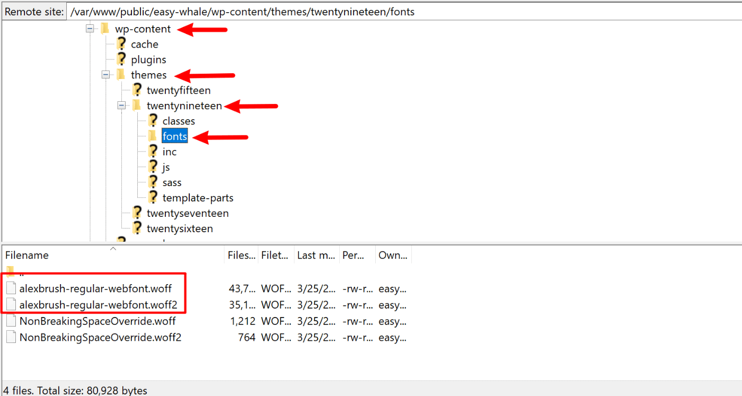Click the twentyseventeen unknown-folder icon
The image size is (742, 396).
click(x=137, y=213)
